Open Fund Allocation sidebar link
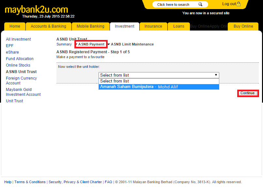This screenshot has height=190, width=263. click(x=20, y=59)
